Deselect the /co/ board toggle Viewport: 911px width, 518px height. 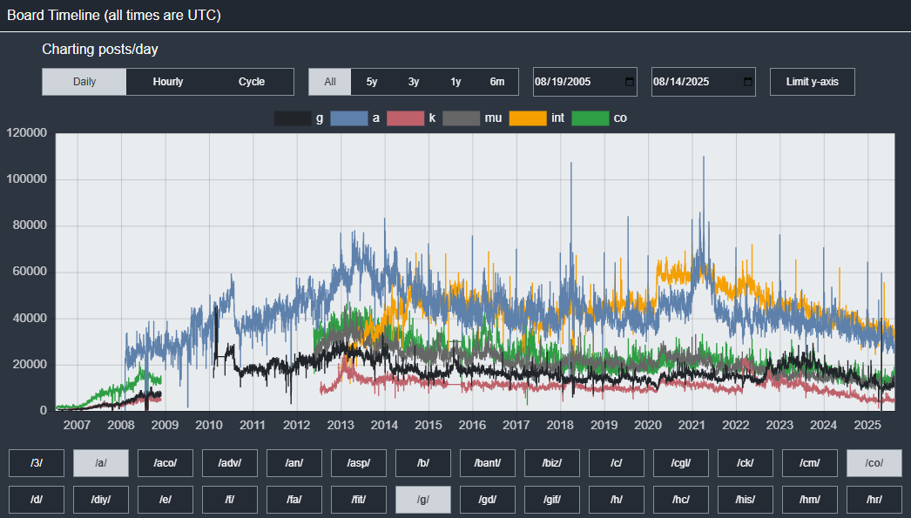coord(874,463)
